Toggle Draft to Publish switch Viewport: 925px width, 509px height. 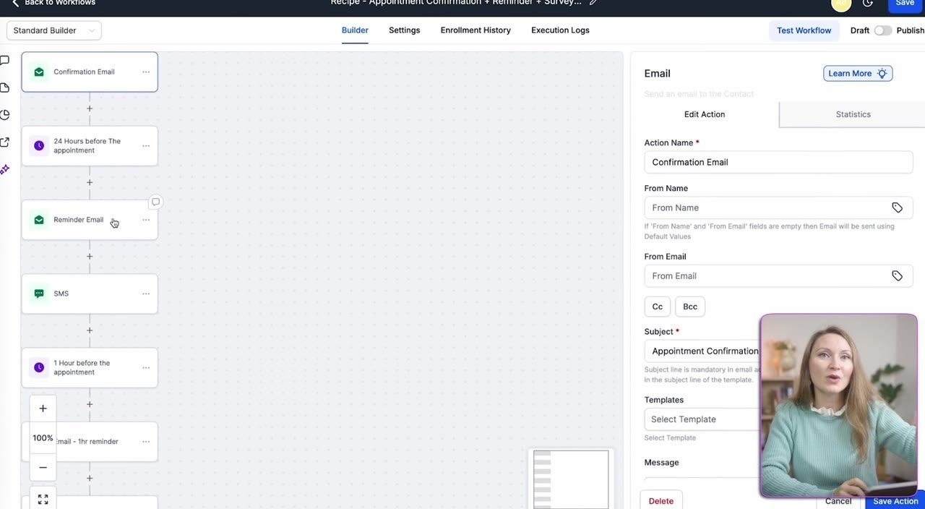pos(882,30)
